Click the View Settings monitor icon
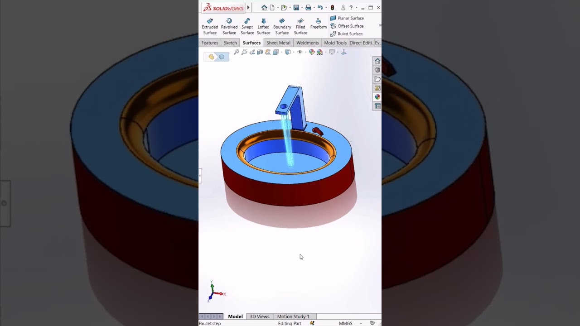Screen dimensions: 580x326 (332, 52)
